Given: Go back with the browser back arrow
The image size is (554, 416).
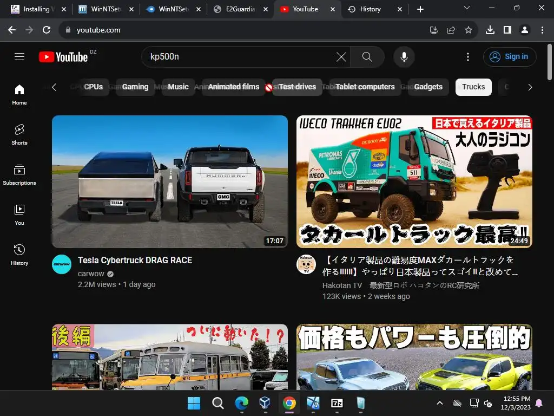Looking at the screenshot, I should (x=12, y=30).
